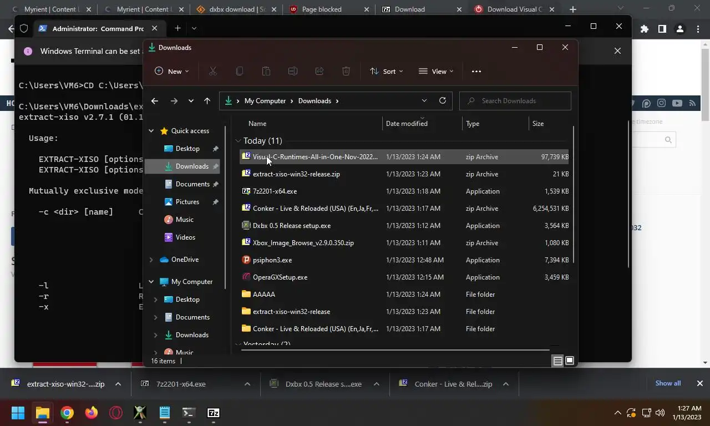710x426 pixels.
Task: Expand the address bar history dropdown
Action: coord(424,100)
